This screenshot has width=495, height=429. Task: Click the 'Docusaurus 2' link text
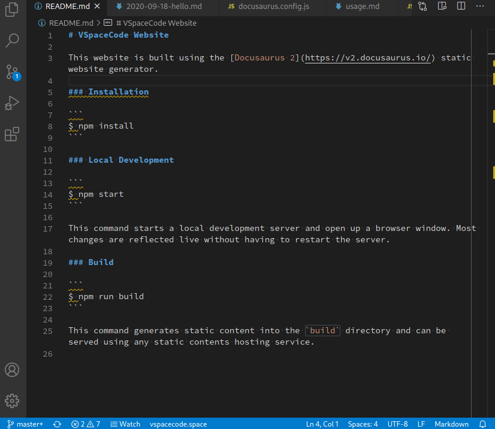pyautogui.click(x=264, y=58)
